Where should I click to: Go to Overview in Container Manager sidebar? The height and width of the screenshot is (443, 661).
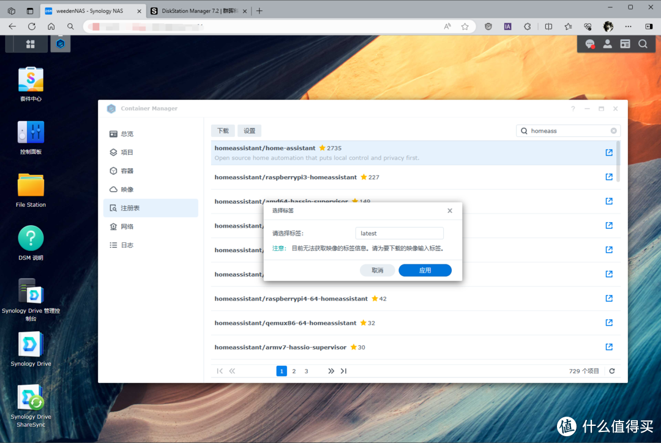point(151,133)
